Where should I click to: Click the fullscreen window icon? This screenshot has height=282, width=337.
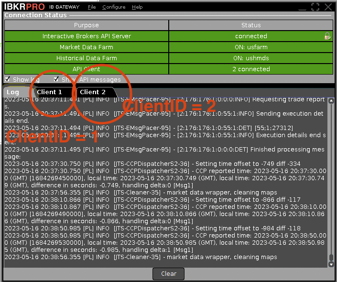tap(315, 7)
